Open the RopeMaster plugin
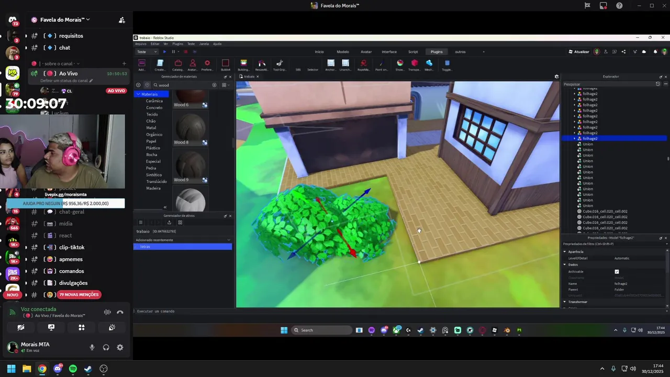670x377 pixels. pos(363,65)
